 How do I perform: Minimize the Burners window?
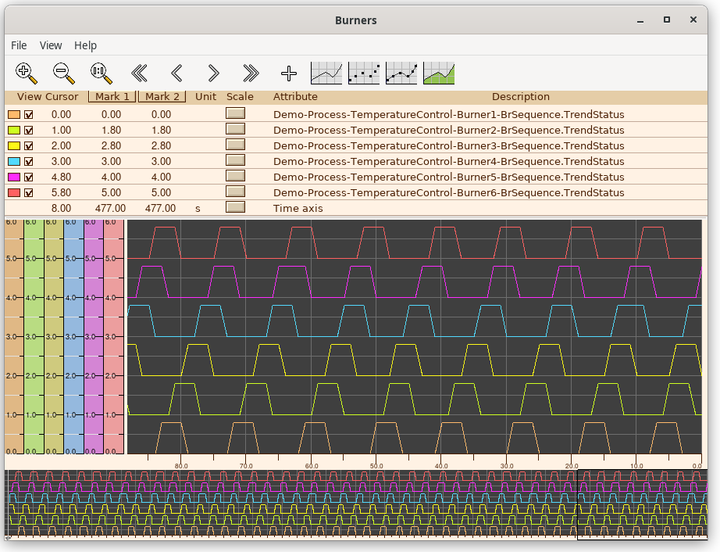click(640, 20)
